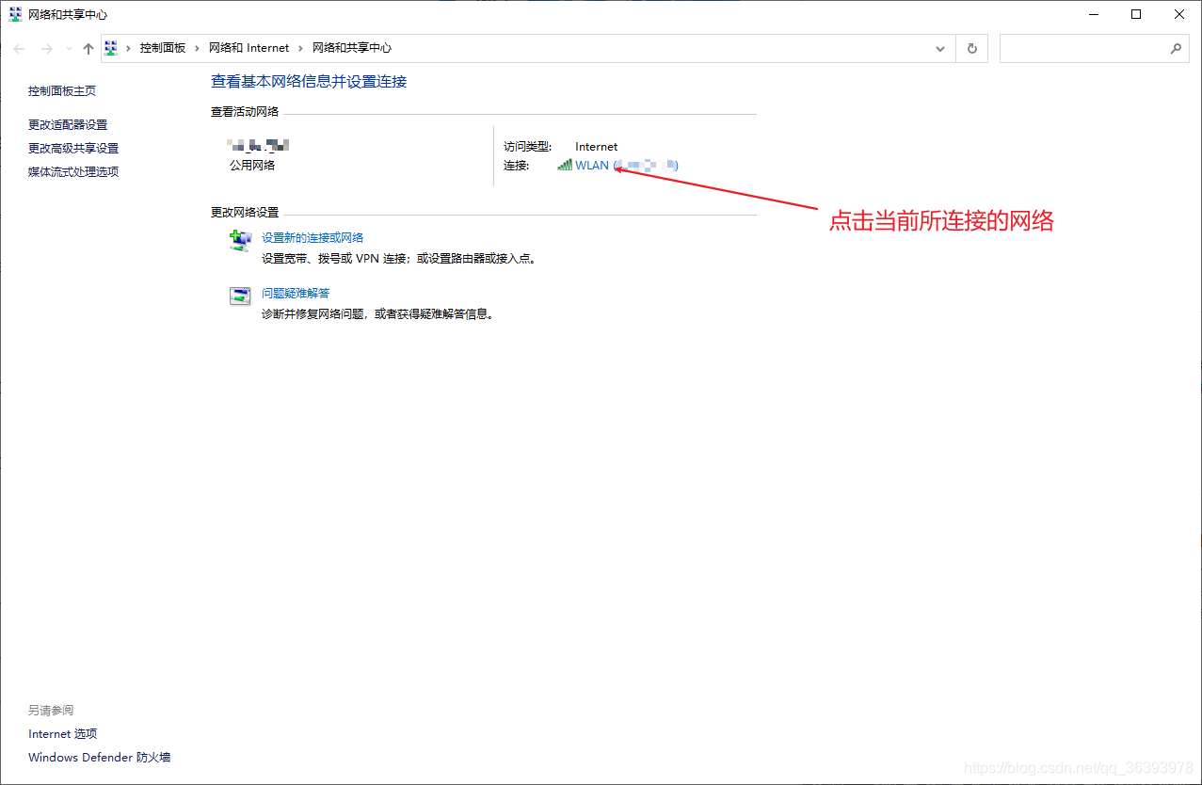Click the 查看活动网络 section label
This screenshot has height=785, width=1202.
pyautogui.click(x=245, y=112)
